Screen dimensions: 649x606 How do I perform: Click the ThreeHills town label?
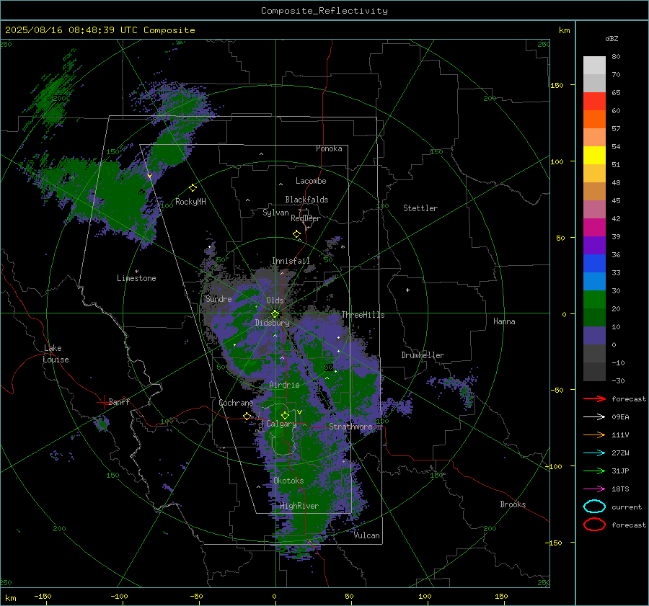pos(363,315)
